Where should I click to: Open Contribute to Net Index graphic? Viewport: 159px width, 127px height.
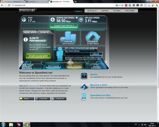click(x=93, y=38)
